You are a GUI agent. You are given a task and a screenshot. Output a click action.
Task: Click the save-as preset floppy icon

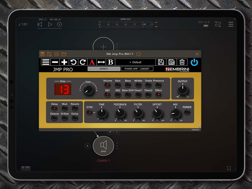(x=171, y=62)
